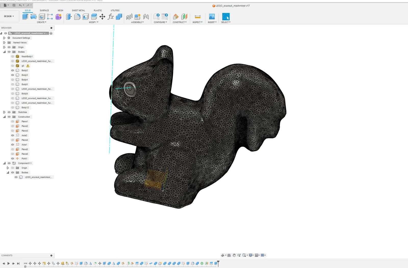Open the Grid and Snaps icon
The height and width of the screenshot is (268, 408).
pyautogui.click(x=257, y=255)
